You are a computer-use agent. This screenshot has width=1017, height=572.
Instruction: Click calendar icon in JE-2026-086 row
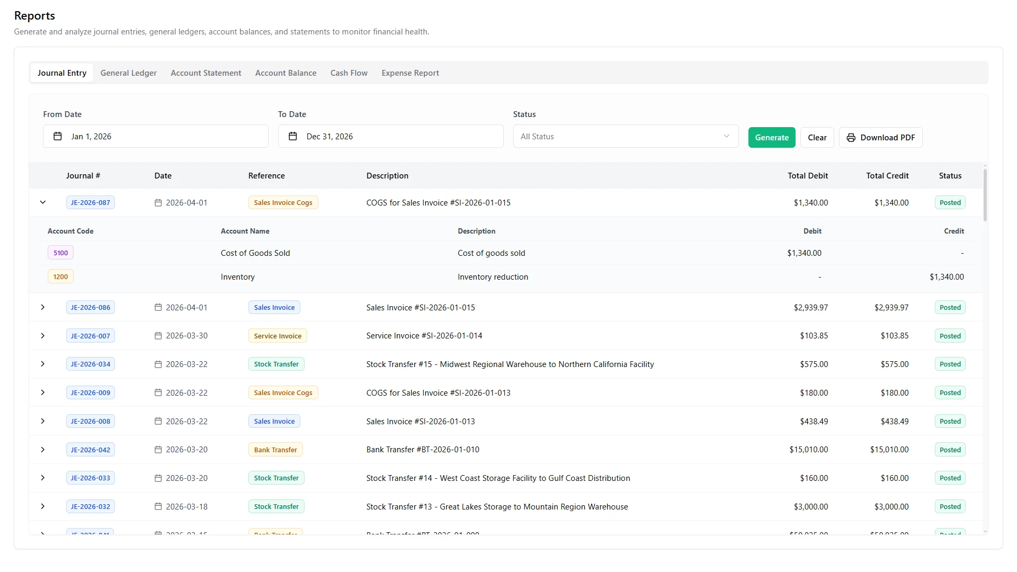click(x=158, y=307)
